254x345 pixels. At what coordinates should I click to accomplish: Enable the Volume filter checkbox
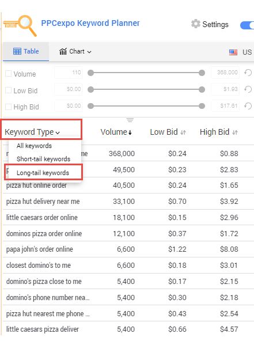[x=9, y=74]
